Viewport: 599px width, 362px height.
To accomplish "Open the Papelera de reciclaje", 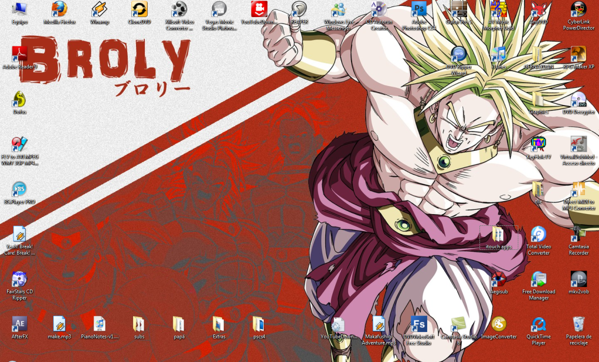I will (578, 324).
